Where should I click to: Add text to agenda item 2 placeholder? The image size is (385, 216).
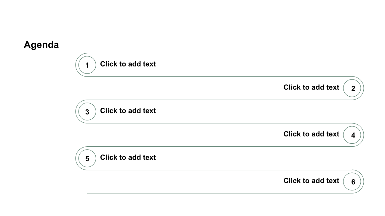(311, 87)
